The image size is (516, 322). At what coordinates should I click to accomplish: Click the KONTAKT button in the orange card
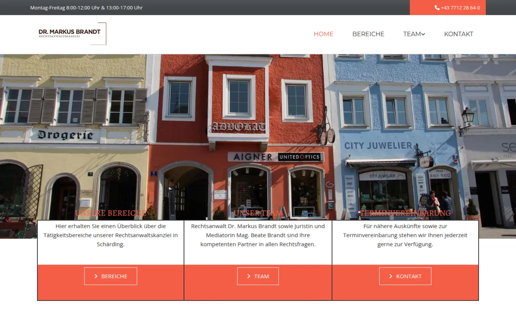pyautogui.click(x=405, y=276)
